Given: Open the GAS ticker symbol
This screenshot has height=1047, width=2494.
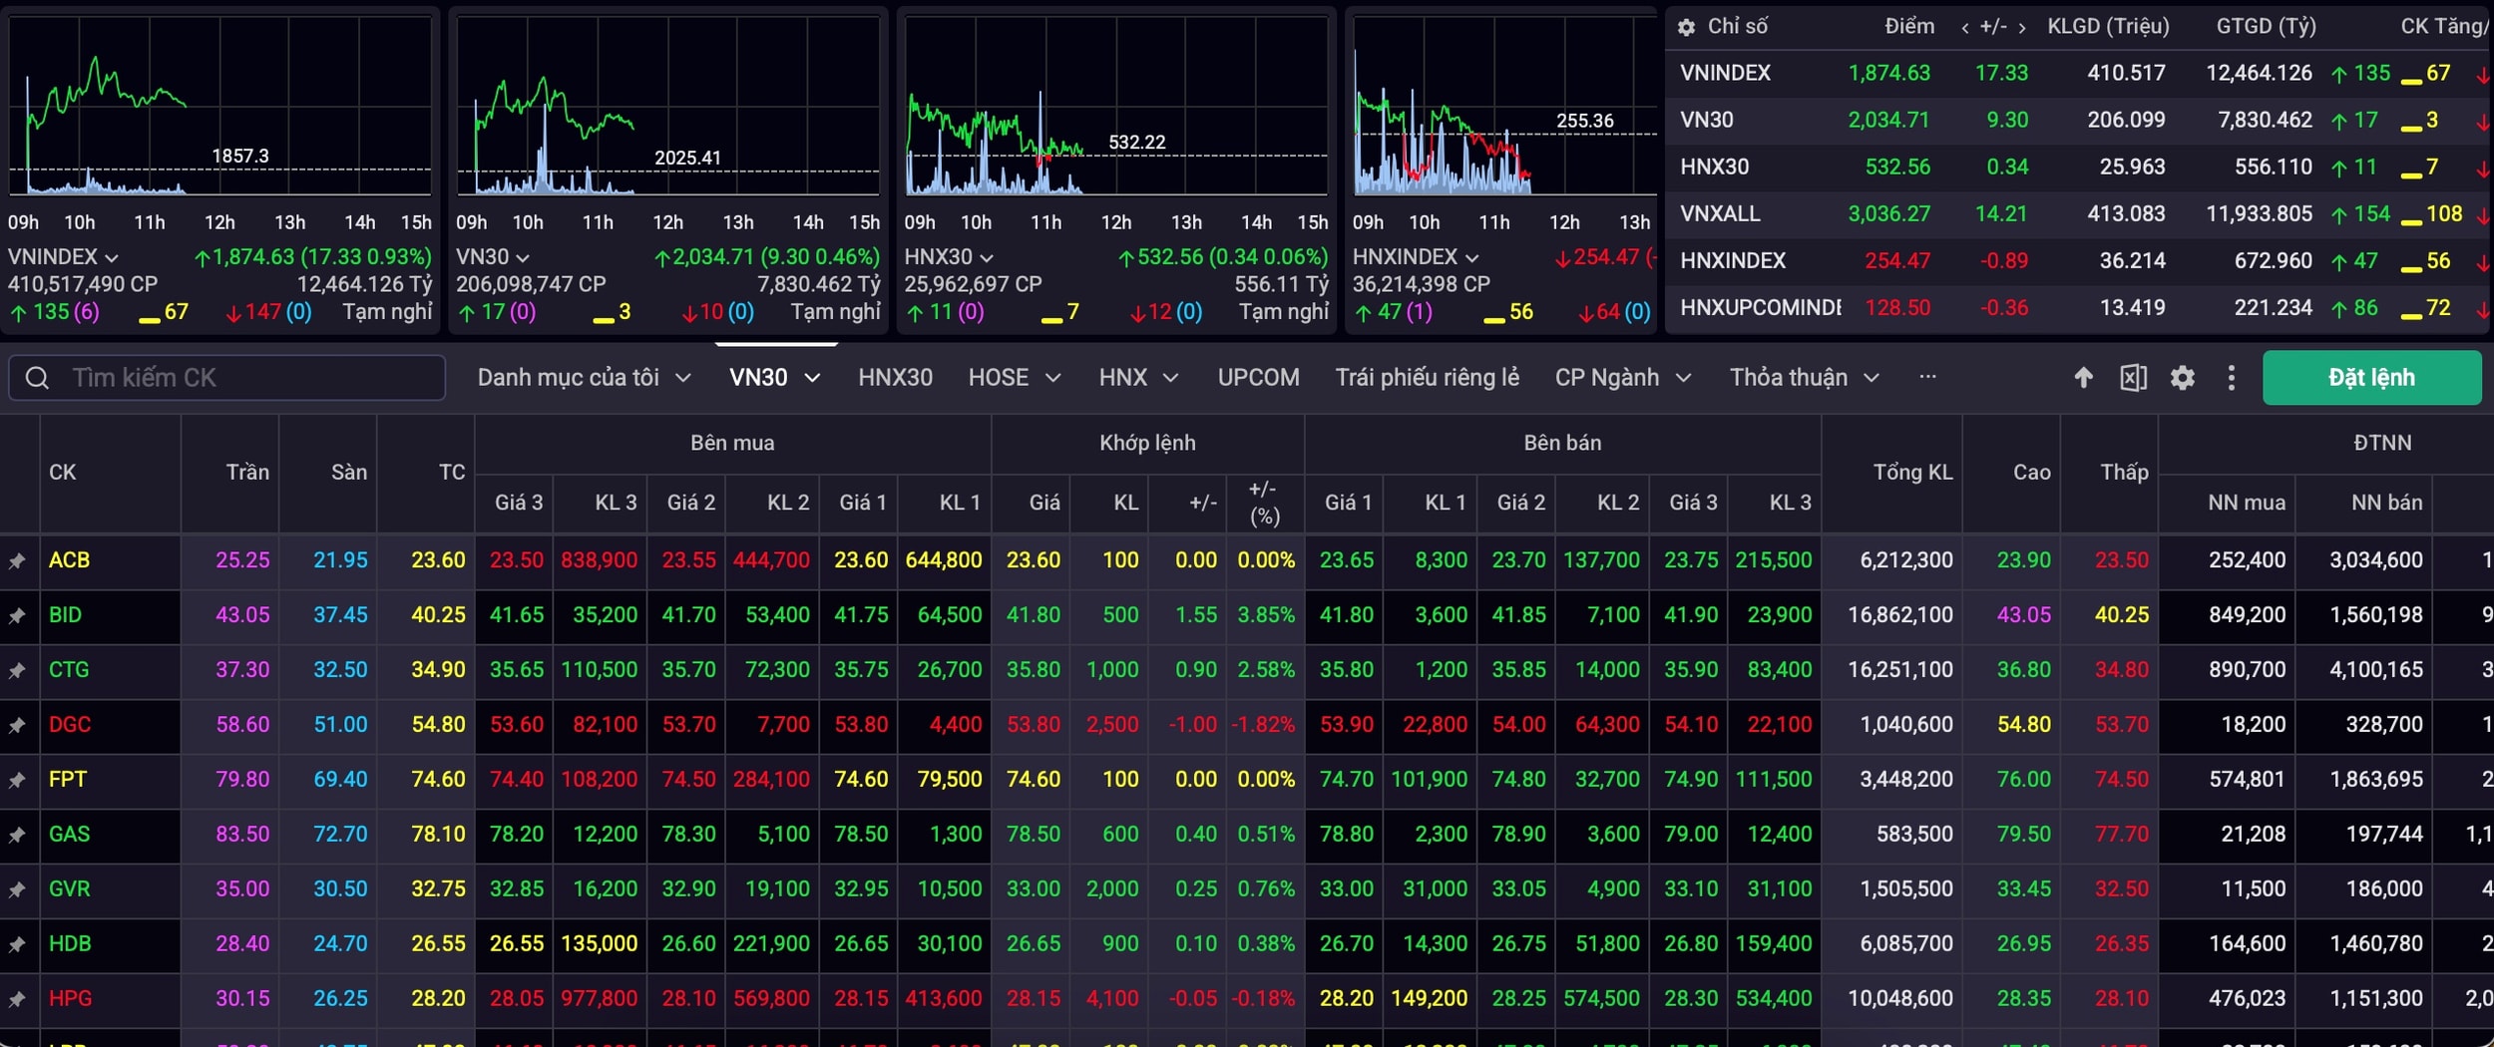Looking at the screenshot, I should tap(70, 835).
